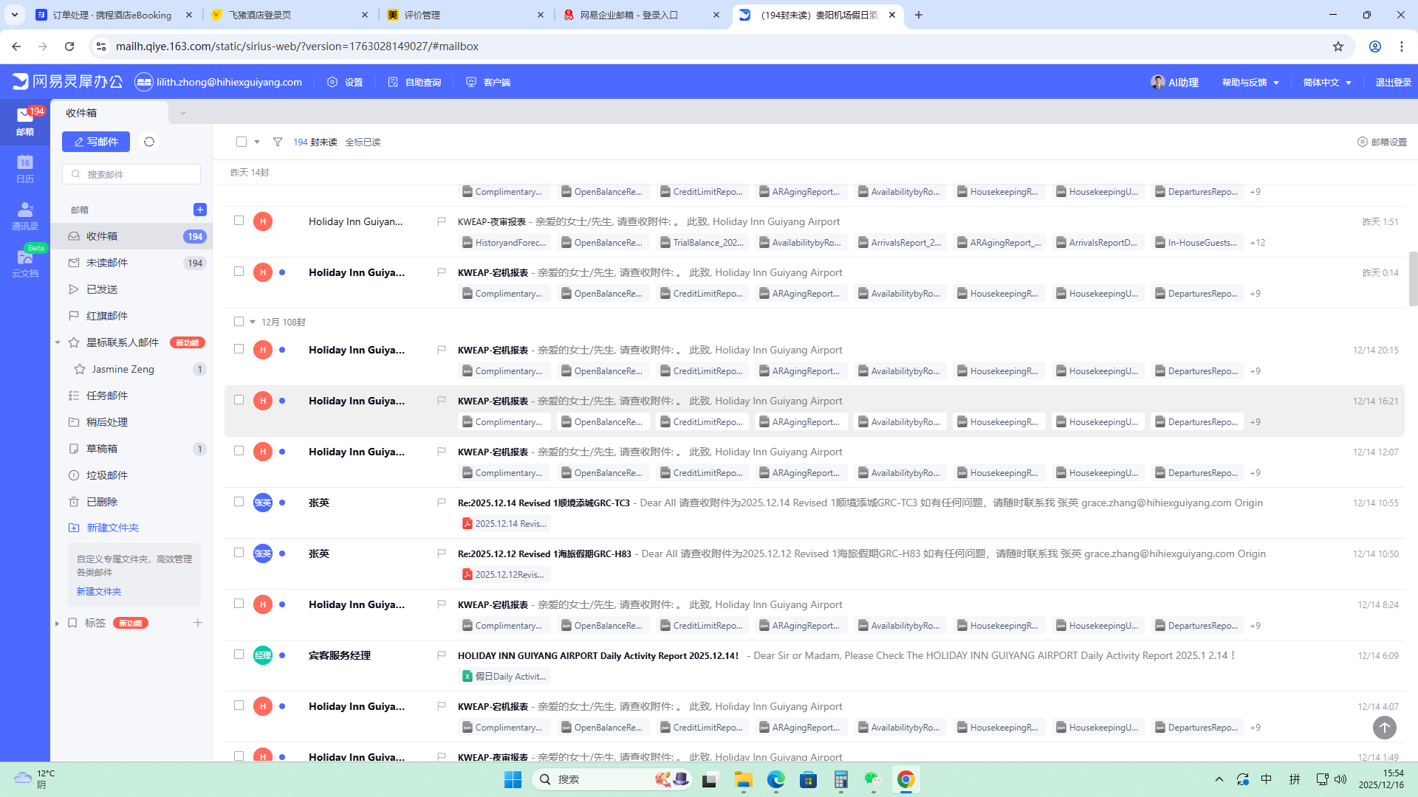
Task: Click the refresh mail icon
Action: [x=149, y=142]
